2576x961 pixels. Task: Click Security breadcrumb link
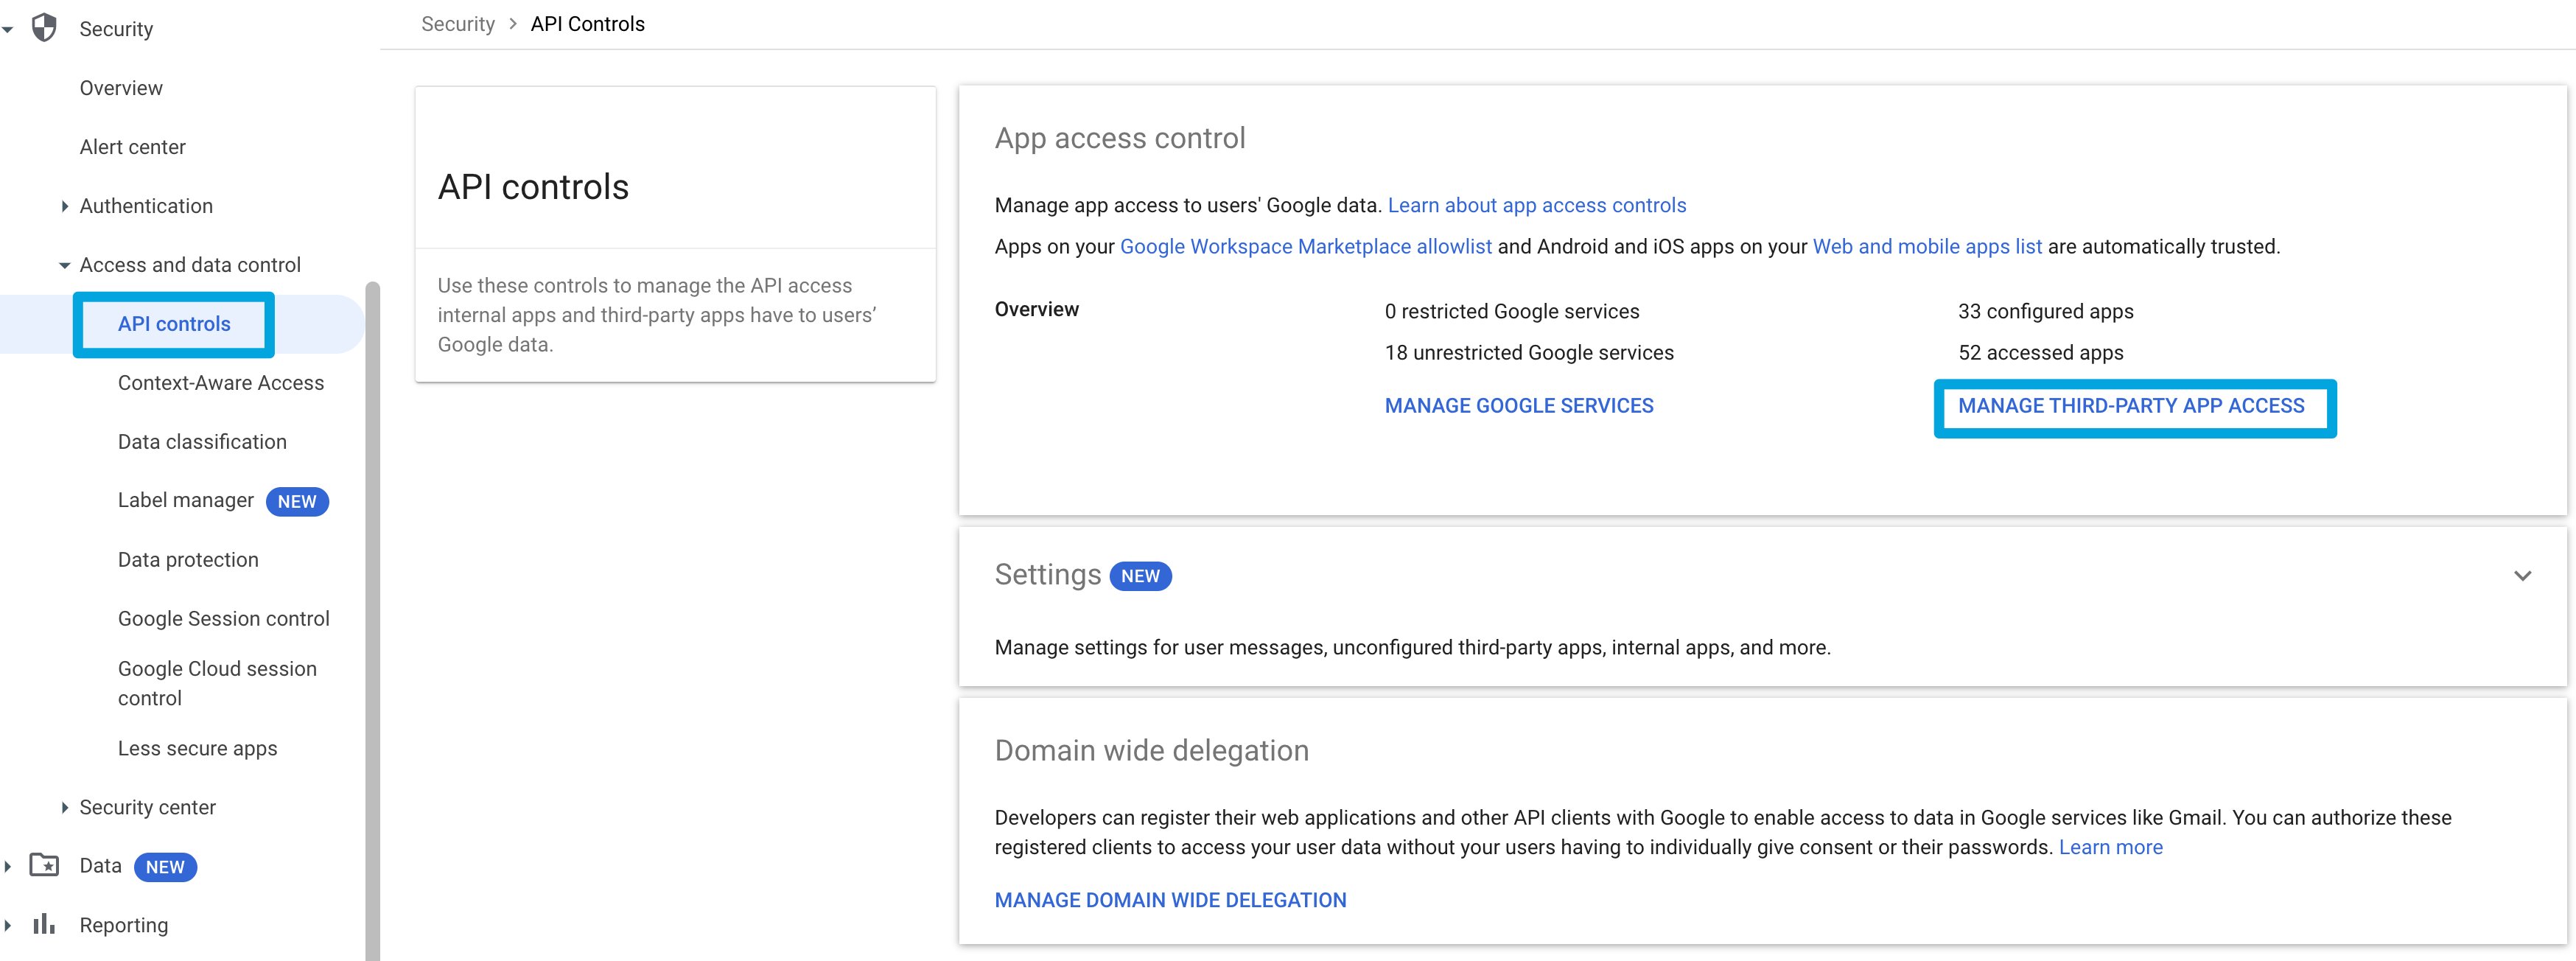(x=458, y=24)
